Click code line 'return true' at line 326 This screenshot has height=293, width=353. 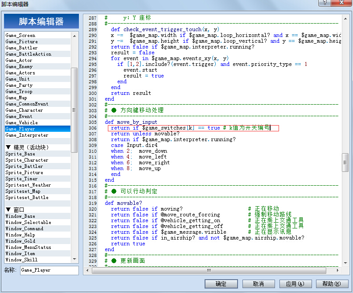[x=128, y=244]
